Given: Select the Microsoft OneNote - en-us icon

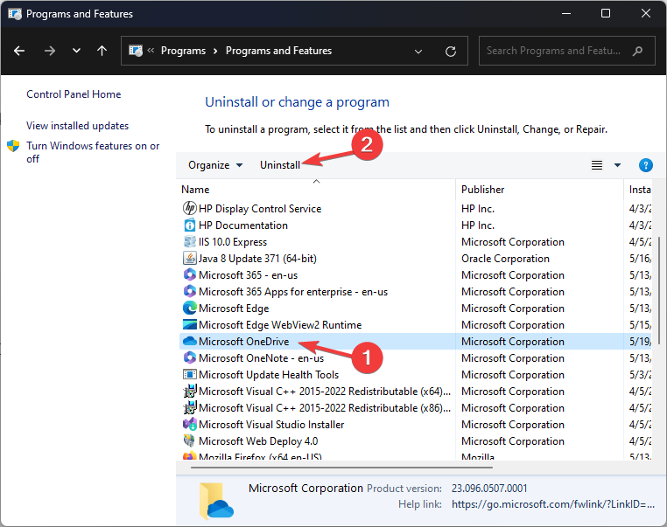Looking at the screenshot, I should tap(189, 357).
